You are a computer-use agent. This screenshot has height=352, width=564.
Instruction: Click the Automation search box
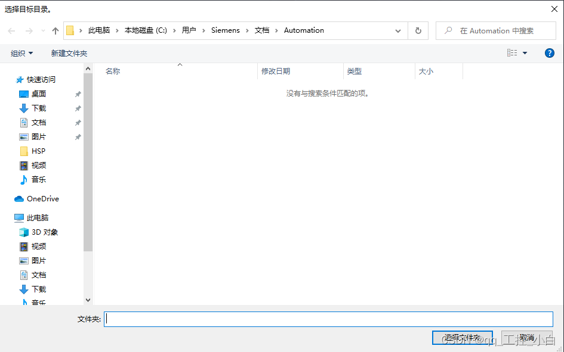(496, 31)
